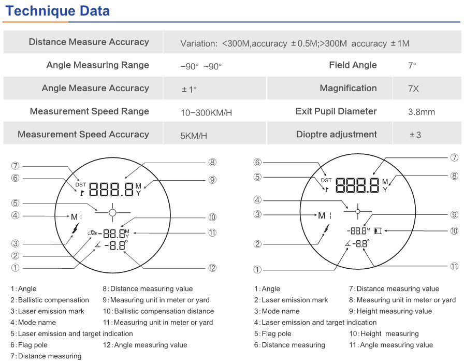Select the crosshair reticle in left diagram
The height and width of the screenshot is (363, 464).
113,210
